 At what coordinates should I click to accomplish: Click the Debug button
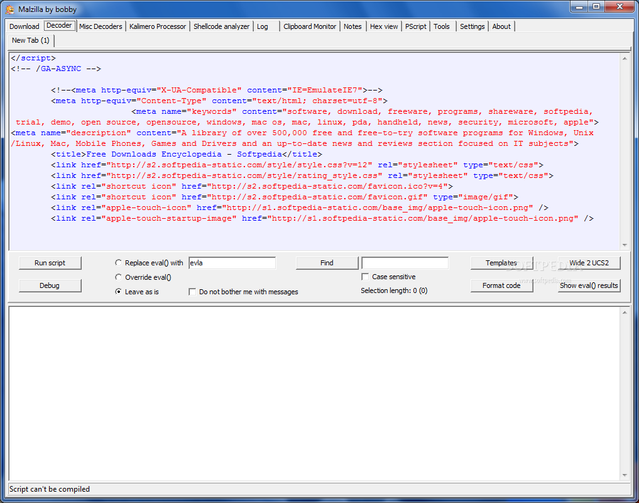pos(50,285)
